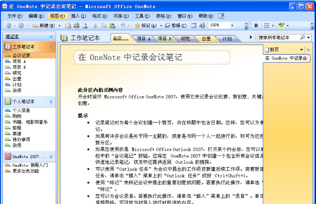The width and height of the screenshot is (316, 204).
Task: Click the arrow to show more section tabs
Action: point(251,37)
